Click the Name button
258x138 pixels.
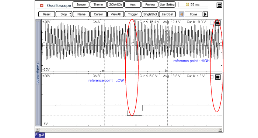(x=81, y=14)
